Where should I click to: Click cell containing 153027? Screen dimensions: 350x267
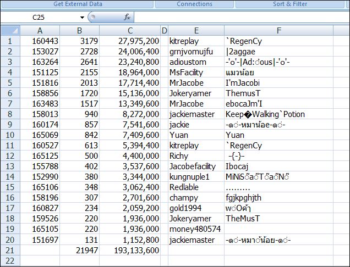pyautogui.click(x=40, y=52)
